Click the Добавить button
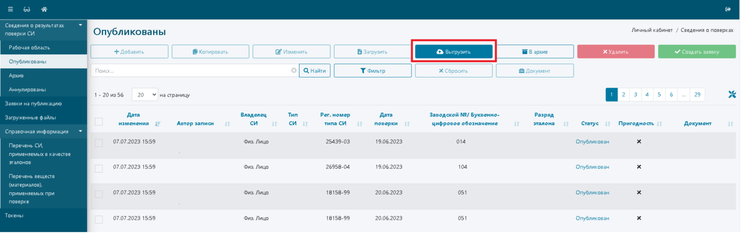 tap(129, 52)
